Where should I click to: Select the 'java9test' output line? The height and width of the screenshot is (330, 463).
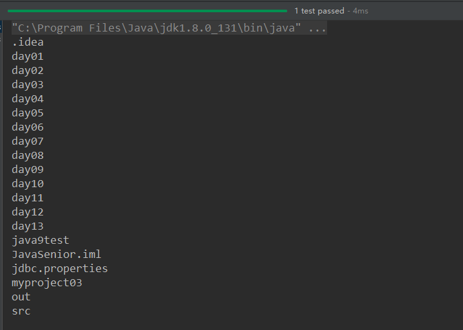click(x=41, y=241)
